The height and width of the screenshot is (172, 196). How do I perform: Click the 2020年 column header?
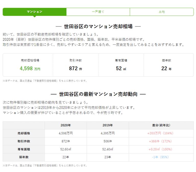coord(66,125)
